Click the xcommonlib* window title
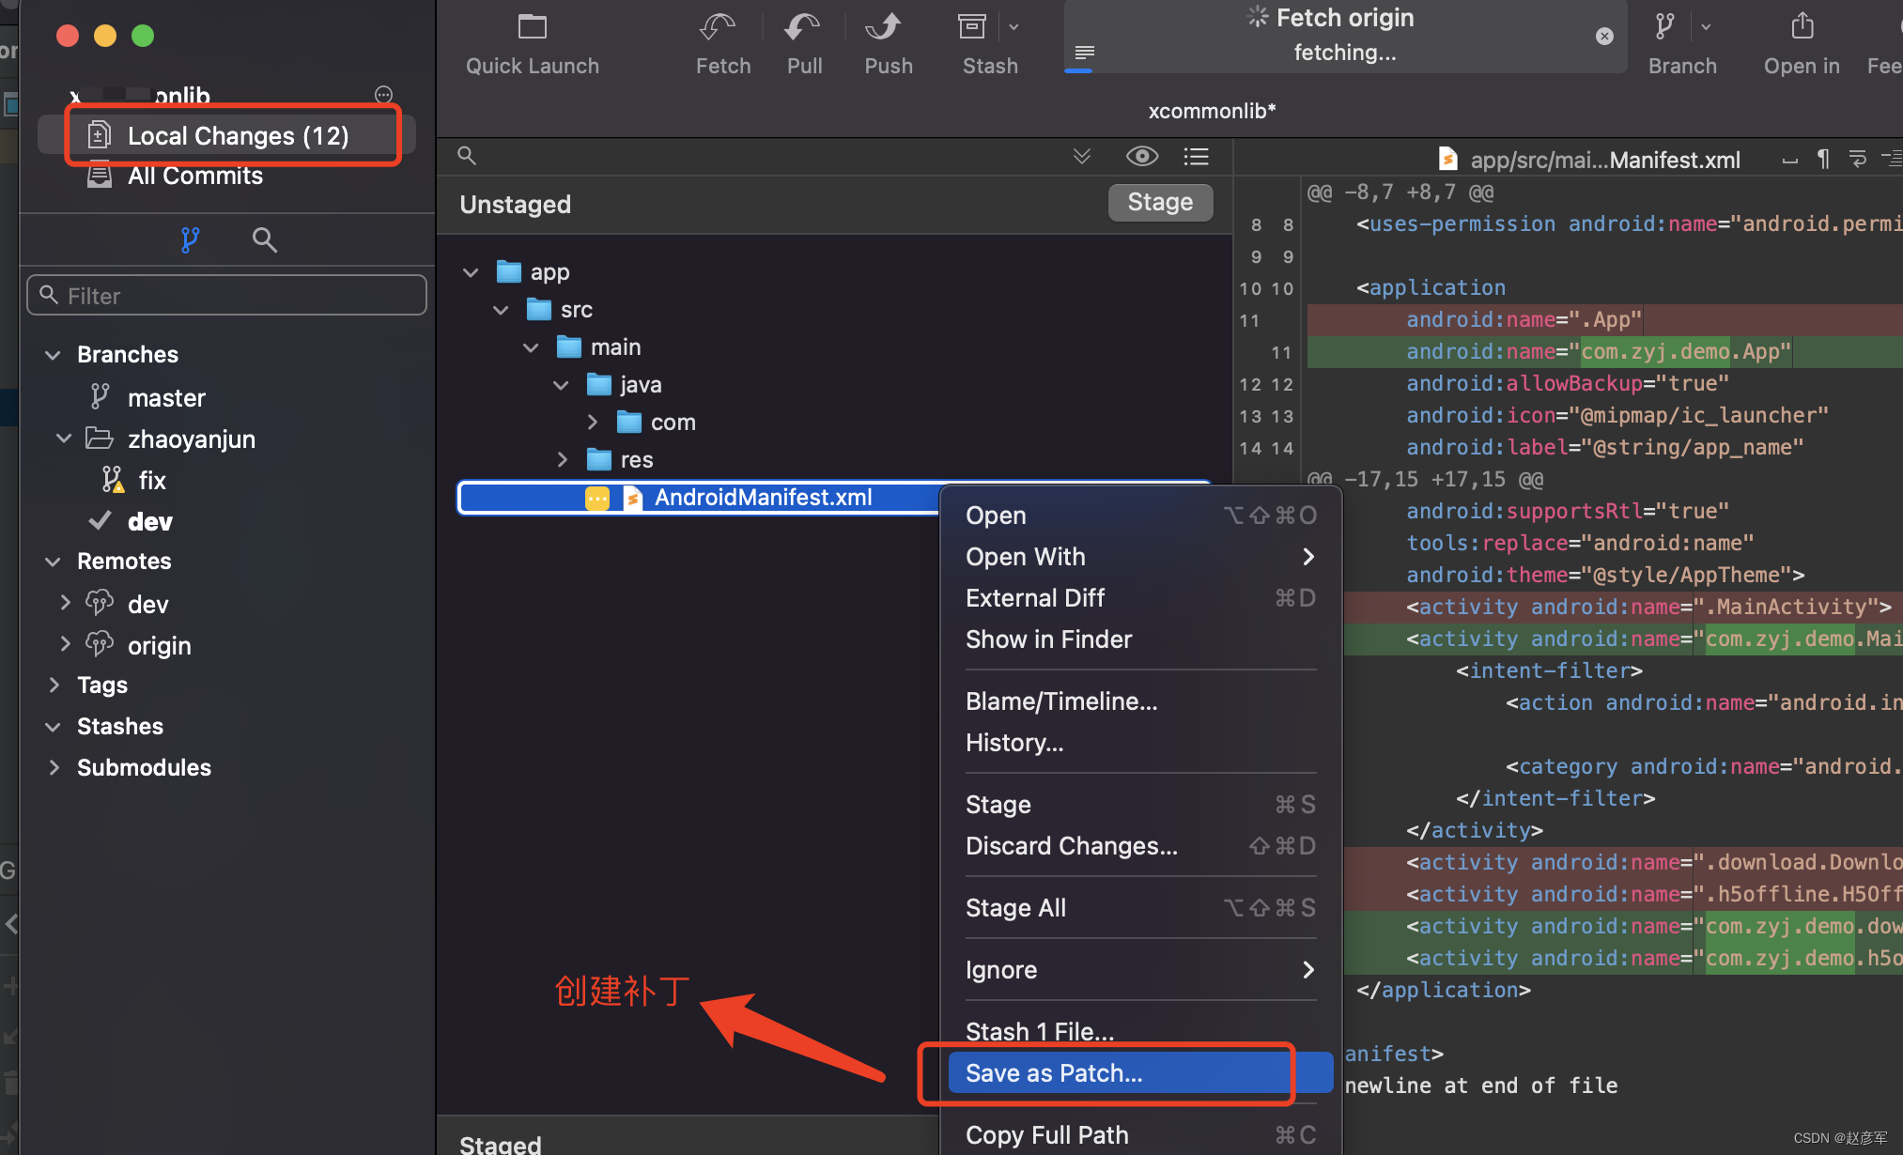Image resolution: width=1903 pixels, height=1155 pixels. [x=1212, y=111]
